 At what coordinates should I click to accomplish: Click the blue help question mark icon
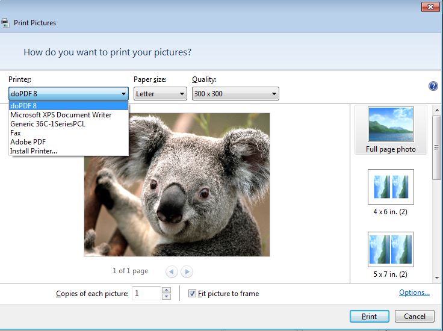tap(433, 86)
